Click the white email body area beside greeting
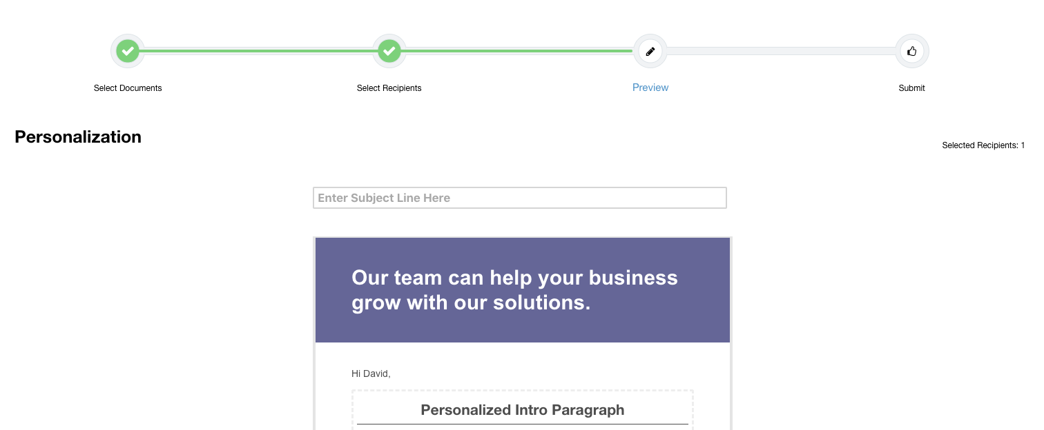 coord(552,373)
